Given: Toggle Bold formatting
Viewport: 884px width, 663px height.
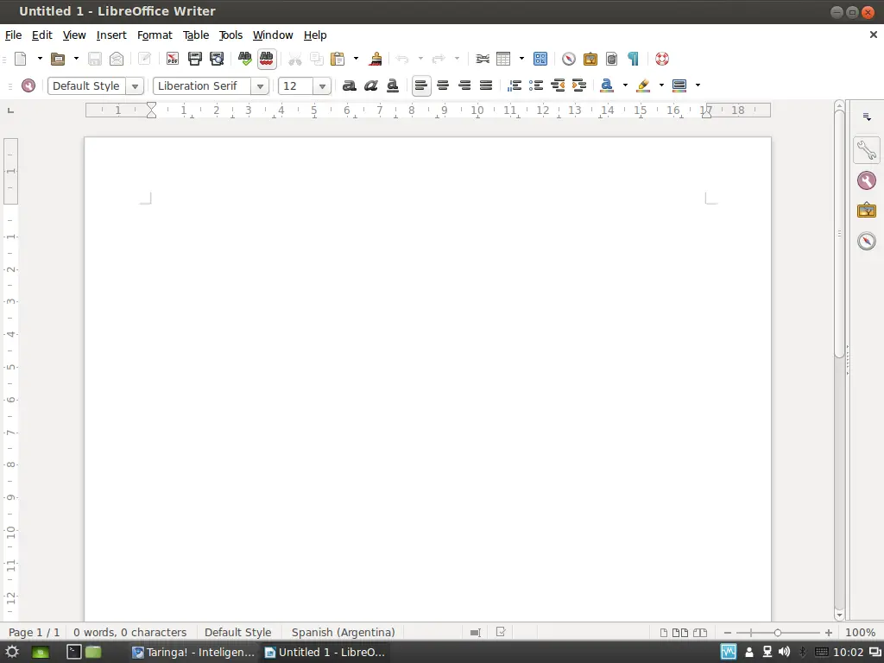Looking at the screenshot, I should click(x=350, y=85).
